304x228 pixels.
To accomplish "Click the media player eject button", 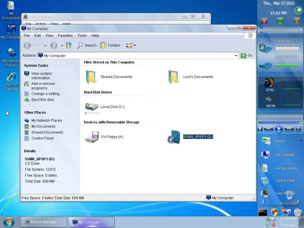I will tap(298, 129).
